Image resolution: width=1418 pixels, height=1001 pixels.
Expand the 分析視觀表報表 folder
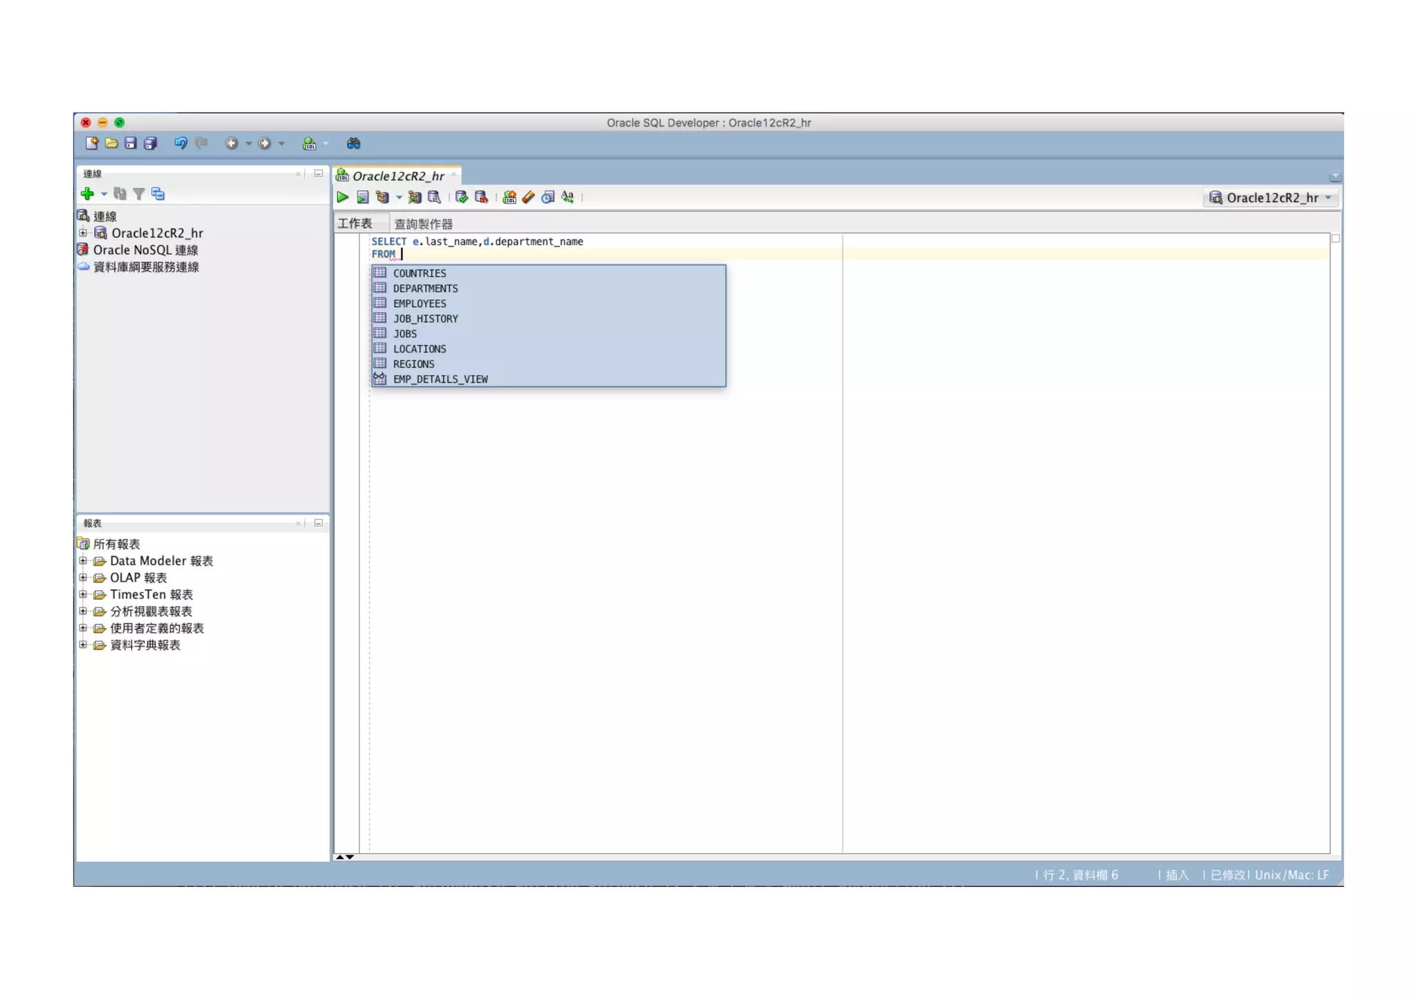(83, 612)
